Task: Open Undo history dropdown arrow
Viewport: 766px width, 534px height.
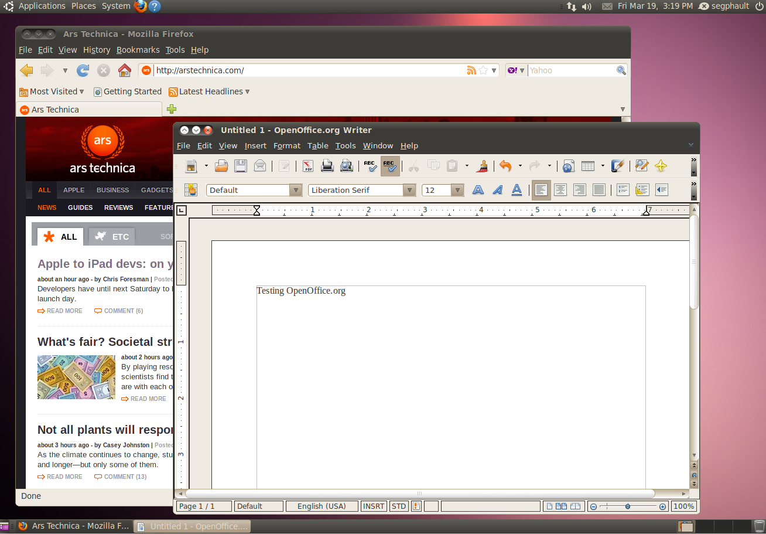Action: click(520, 166)
